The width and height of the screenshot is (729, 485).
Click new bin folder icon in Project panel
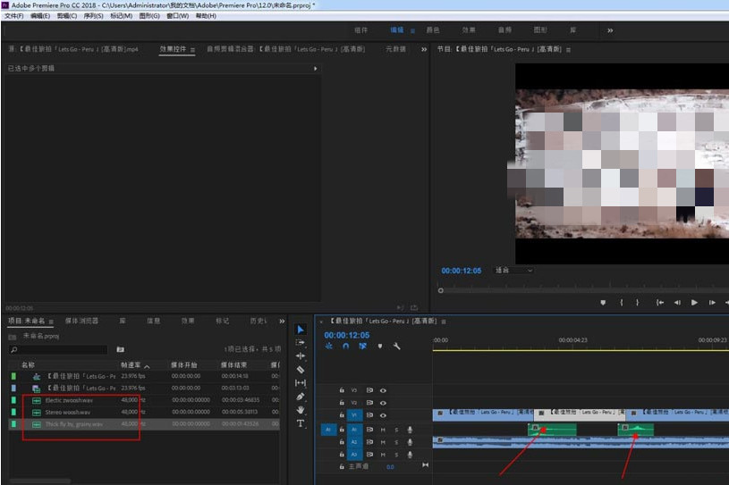point(120,349)
